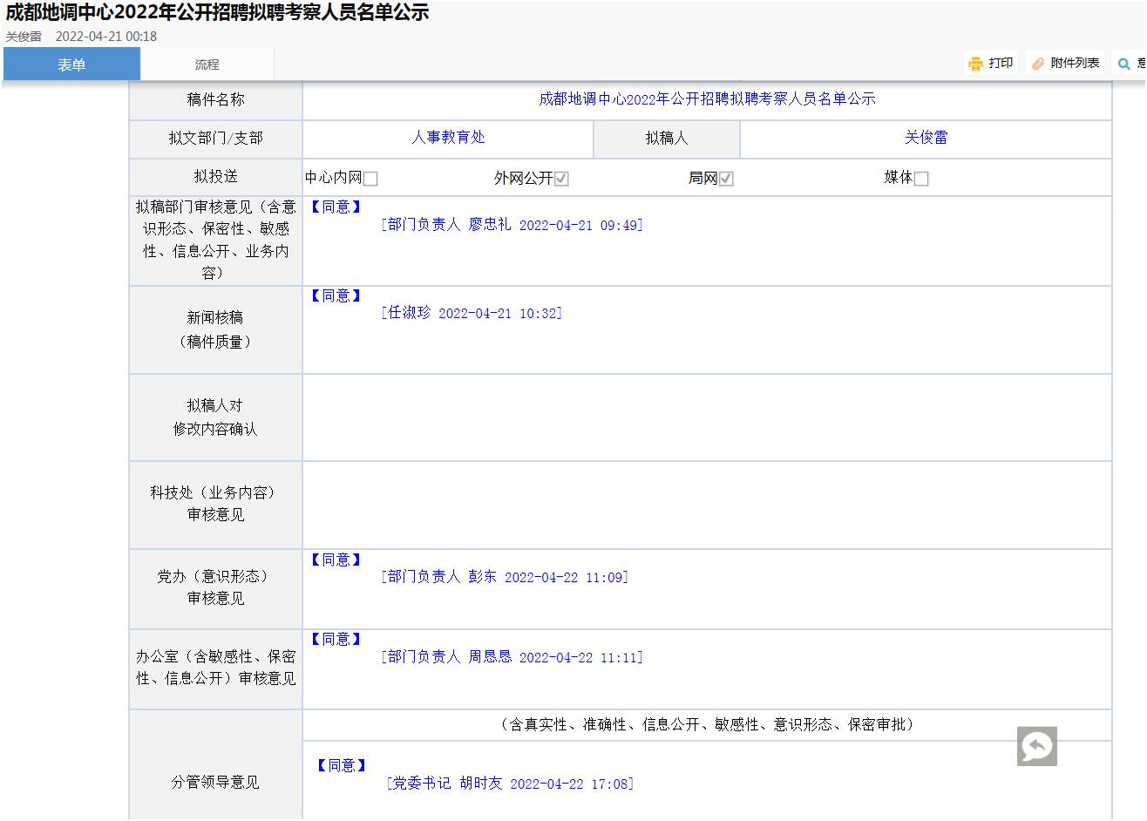The height and width of the screenshot is (821, 1147).
Task: Toggle the 局网 checkbox
Action: point(726,179)
